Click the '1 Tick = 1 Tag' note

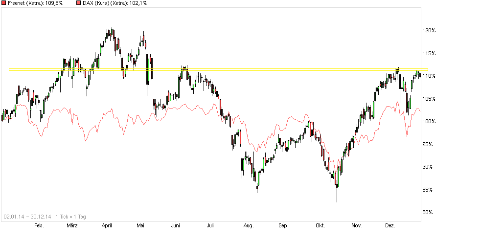click(71, 217)
